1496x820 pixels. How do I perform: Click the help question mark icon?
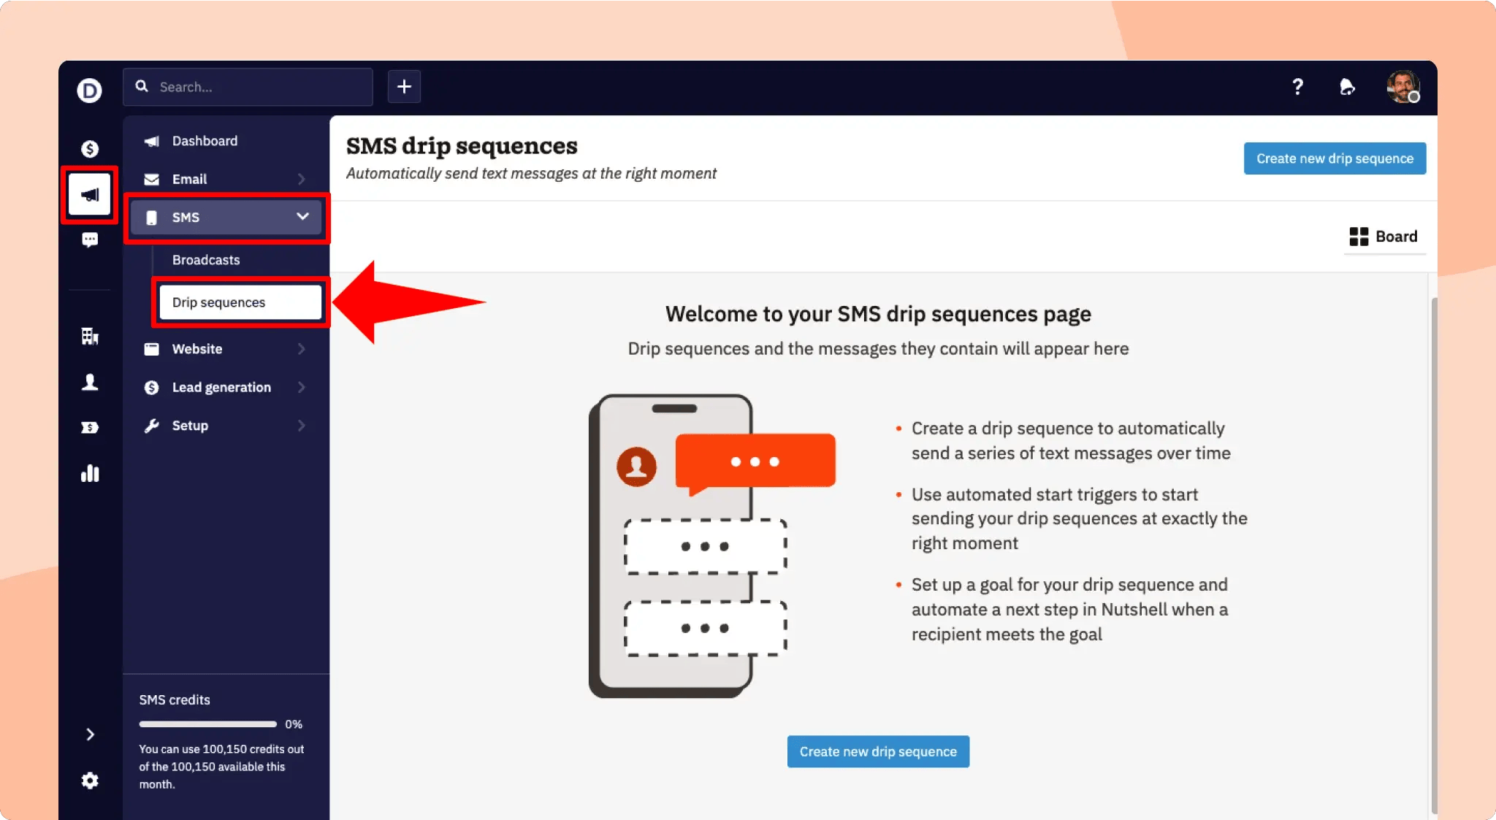pos(1297,87)
